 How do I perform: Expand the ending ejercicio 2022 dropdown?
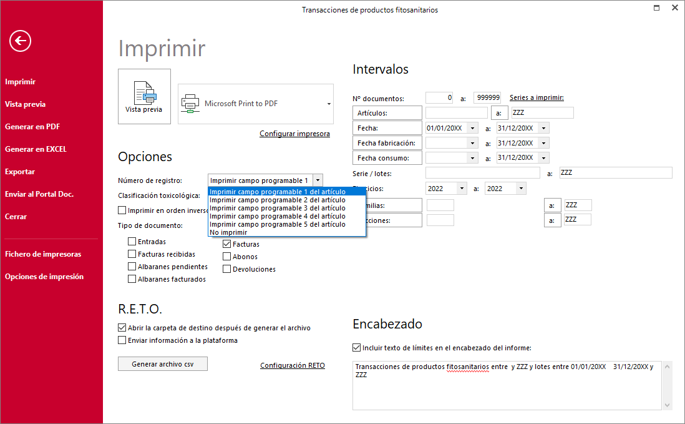pyautogui.click(x=521, y=189)
